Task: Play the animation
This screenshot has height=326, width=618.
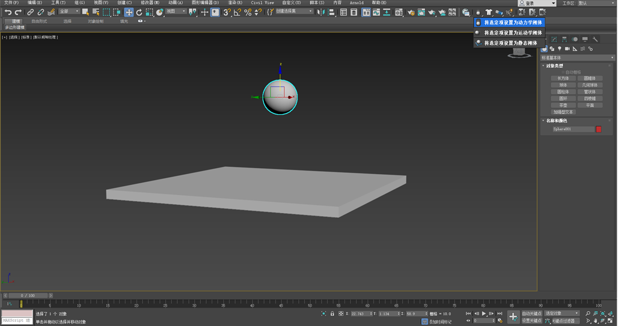Action: (x=484, y=313)
